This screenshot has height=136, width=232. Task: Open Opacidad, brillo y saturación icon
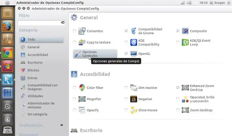point(185,99)
